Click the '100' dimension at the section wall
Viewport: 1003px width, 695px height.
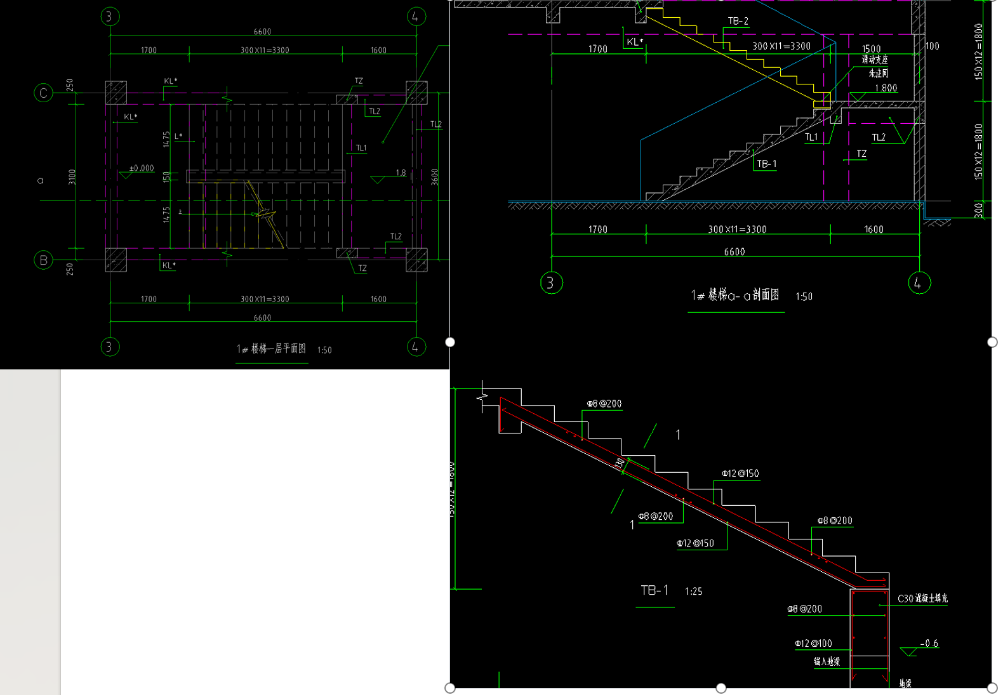click(933, 46)
